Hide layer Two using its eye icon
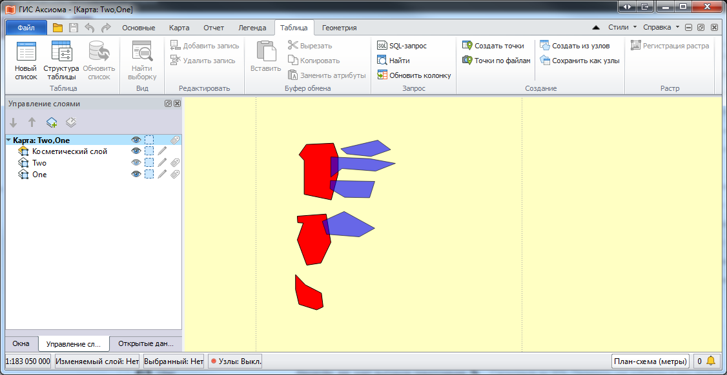The image size is (727, 375). click(136, 163)
